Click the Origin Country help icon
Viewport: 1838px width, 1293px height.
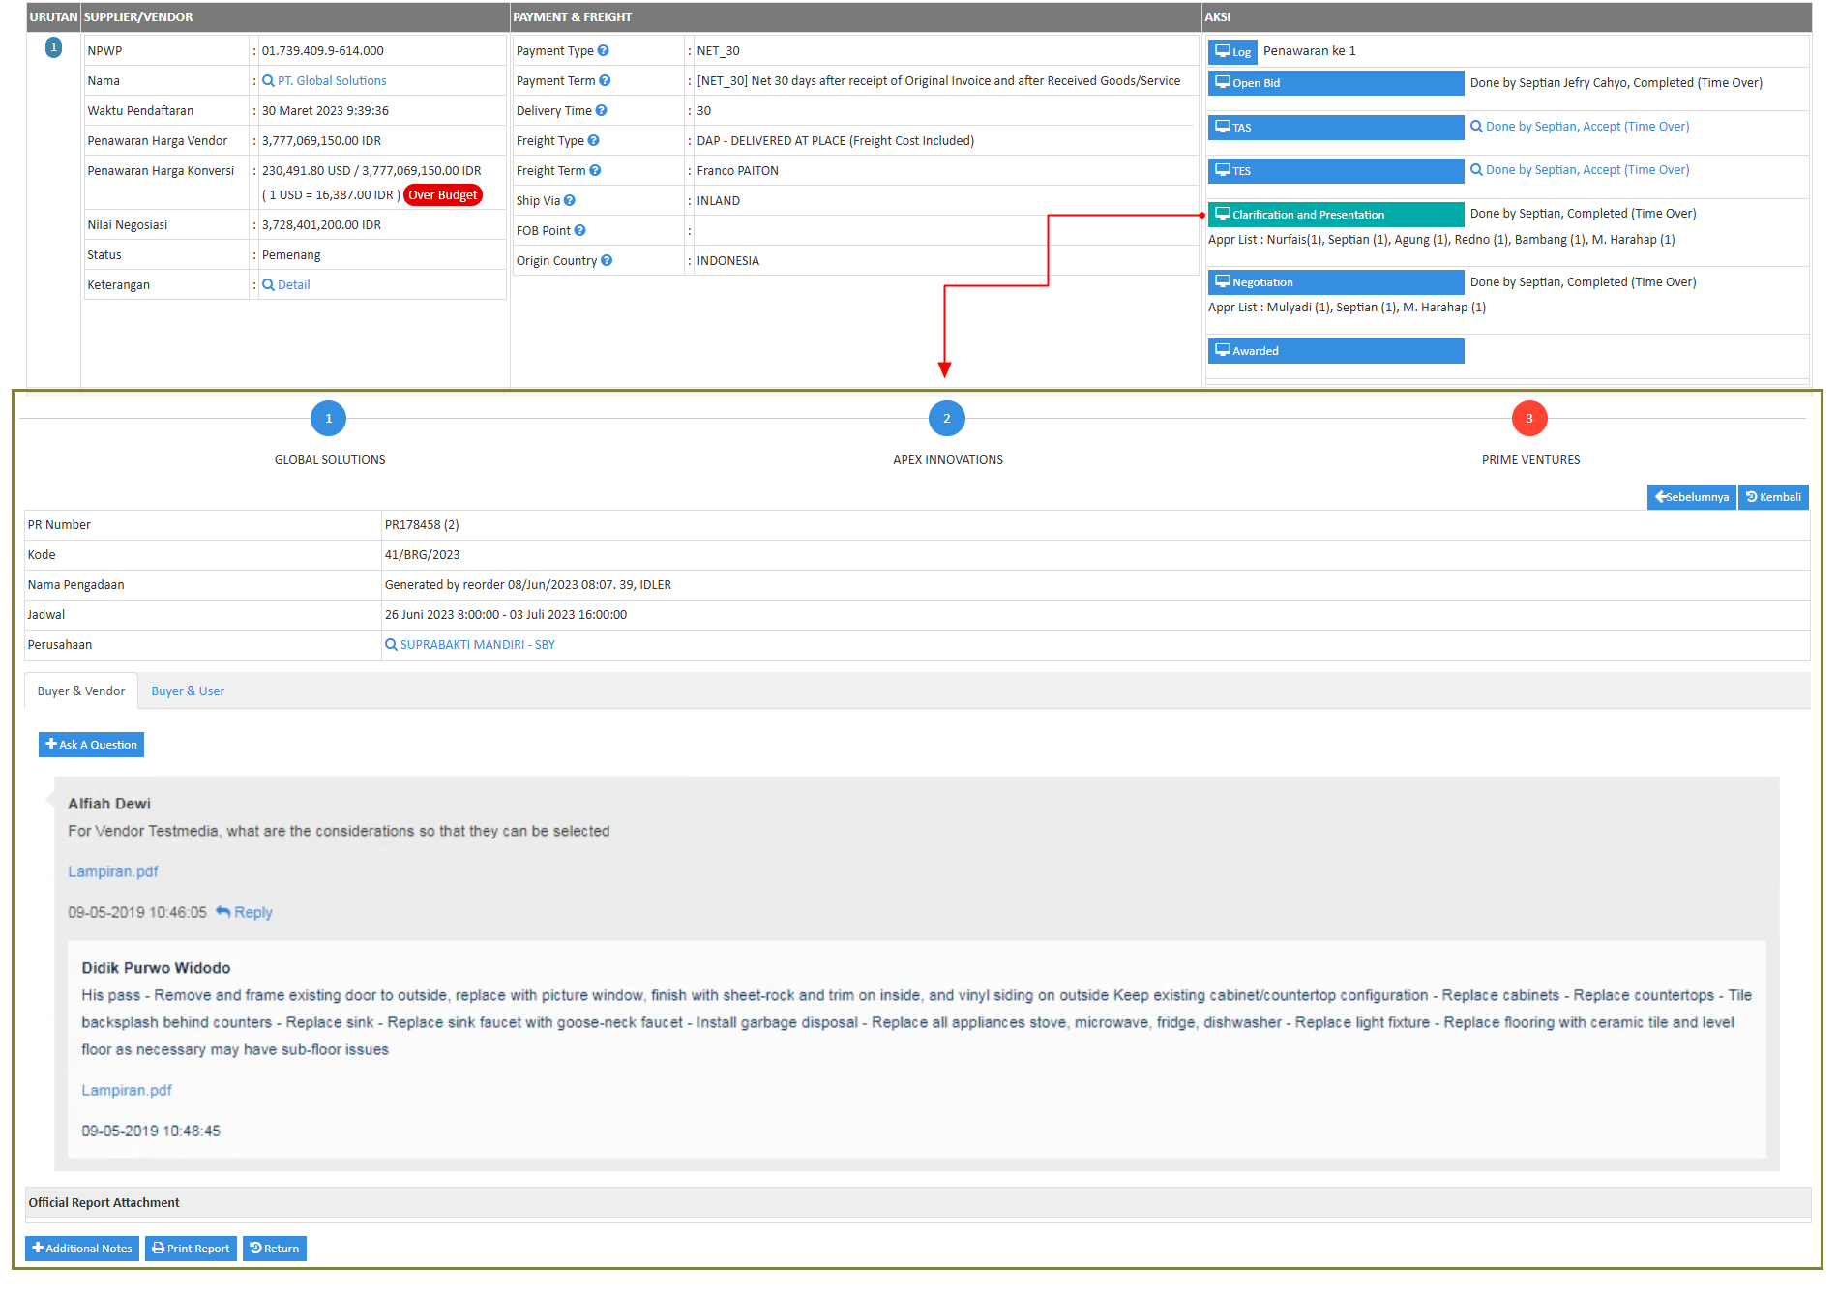[607, 260]
